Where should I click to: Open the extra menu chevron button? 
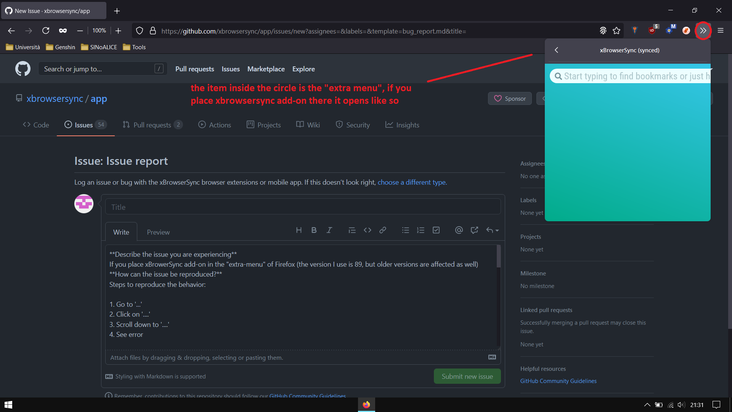(x=704, y=31)
